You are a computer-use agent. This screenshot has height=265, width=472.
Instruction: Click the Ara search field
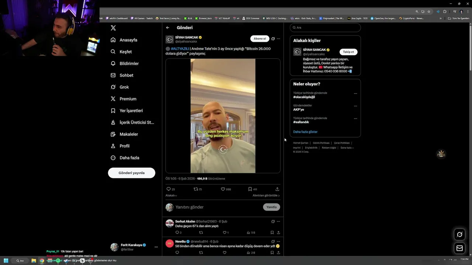coord(325,28)
